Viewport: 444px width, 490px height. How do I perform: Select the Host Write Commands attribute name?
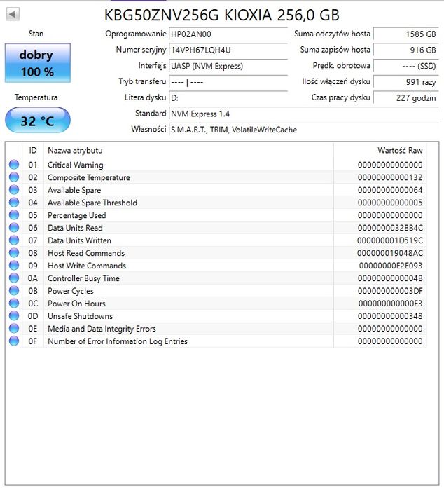click(x=87, y=266)
